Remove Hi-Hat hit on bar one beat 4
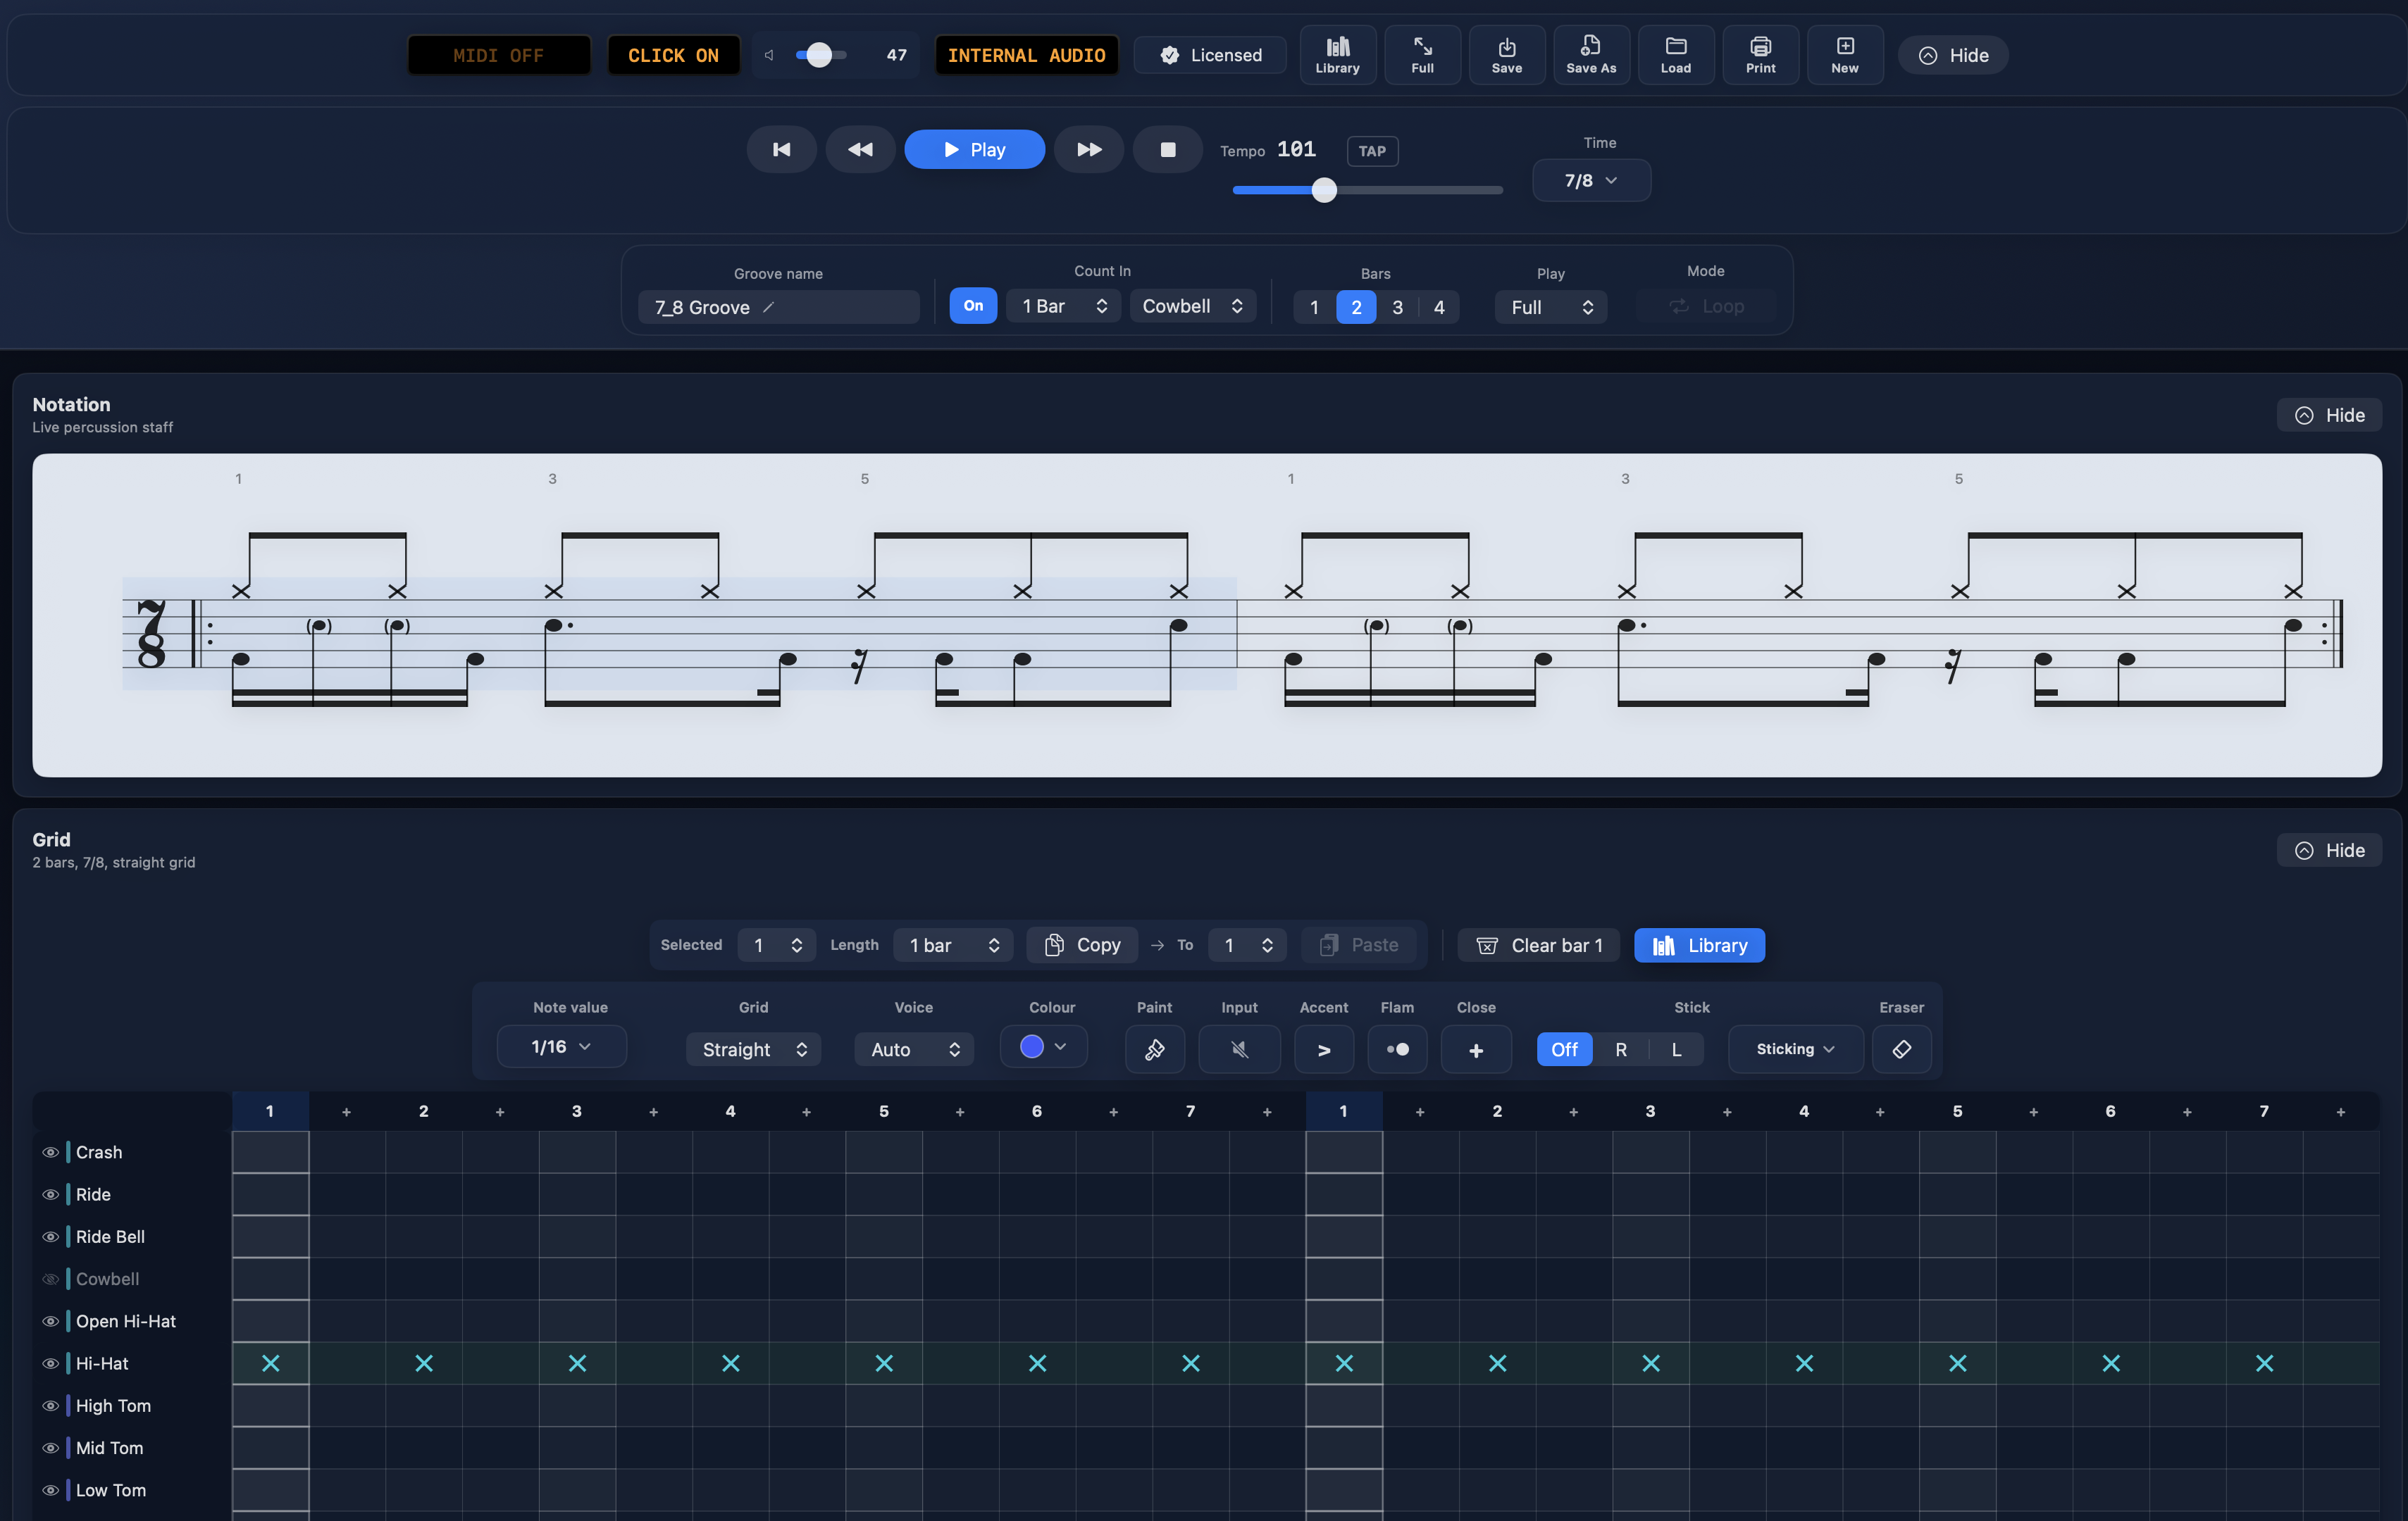The width and height of the screenshot is (2408, 1521). [731, 1363]
